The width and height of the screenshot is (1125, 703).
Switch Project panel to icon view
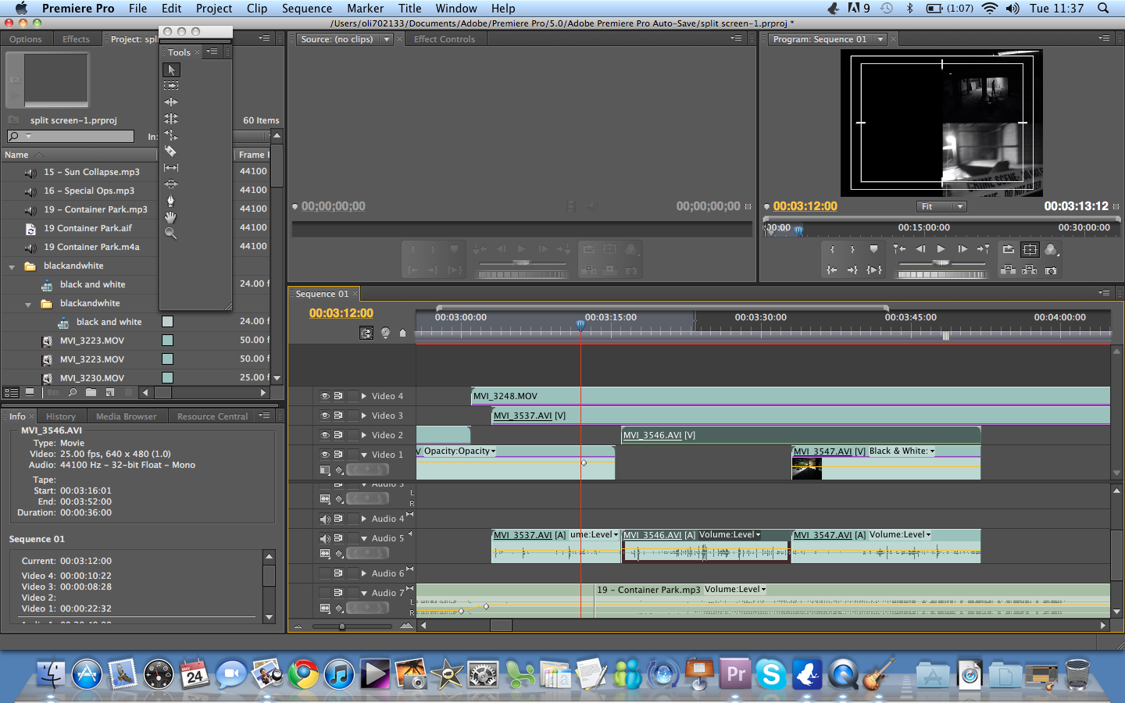[x=30, y=392]
